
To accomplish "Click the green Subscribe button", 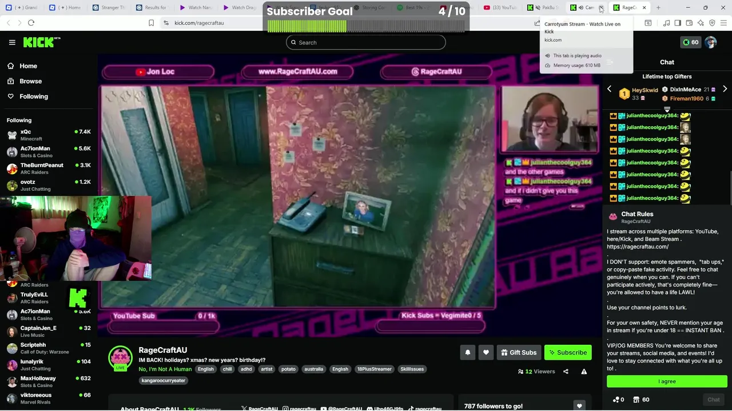I will point(568,353).
